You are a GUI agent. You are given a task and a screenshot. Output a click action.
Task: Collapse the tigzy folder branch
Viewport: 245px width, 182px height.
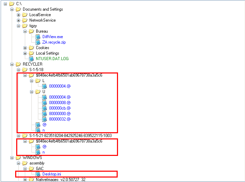click(x=19, y=26)
